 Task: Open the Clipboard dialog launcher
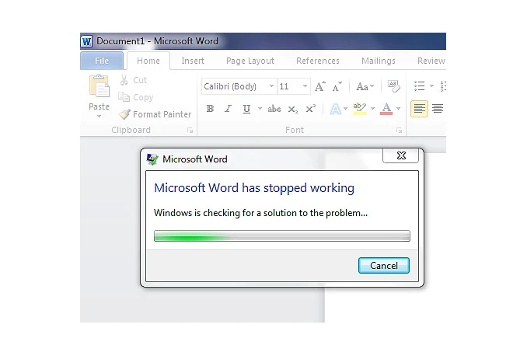click(190, 131)
